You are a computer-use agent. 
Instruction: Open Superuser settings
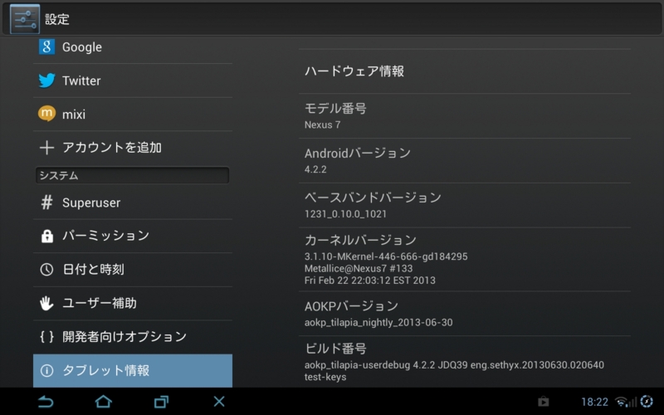(x=133, y=203)
